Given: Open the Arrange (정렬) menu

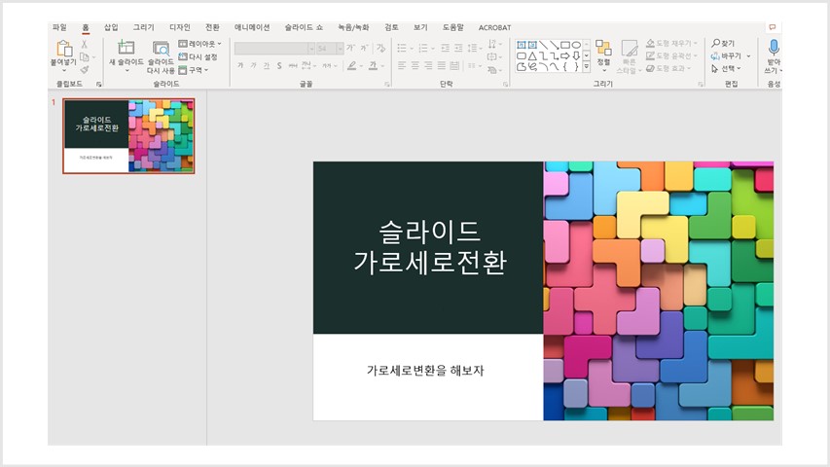Looking at the screenshot, I should pyautogui.click(x=603, y=55).
